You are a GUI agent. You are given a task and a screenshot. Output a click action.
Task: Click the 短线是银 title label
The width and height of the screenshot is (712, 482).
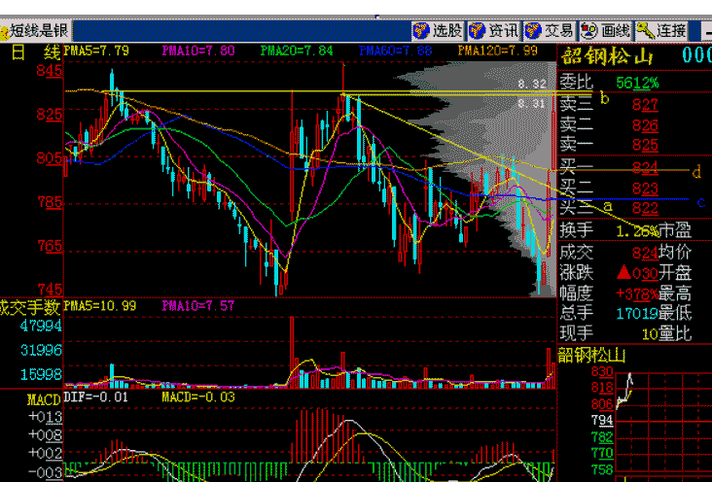[39, 31]
